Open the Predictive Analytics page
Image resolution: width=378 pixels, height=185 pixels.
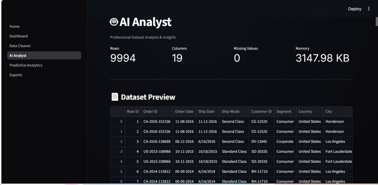44,65
